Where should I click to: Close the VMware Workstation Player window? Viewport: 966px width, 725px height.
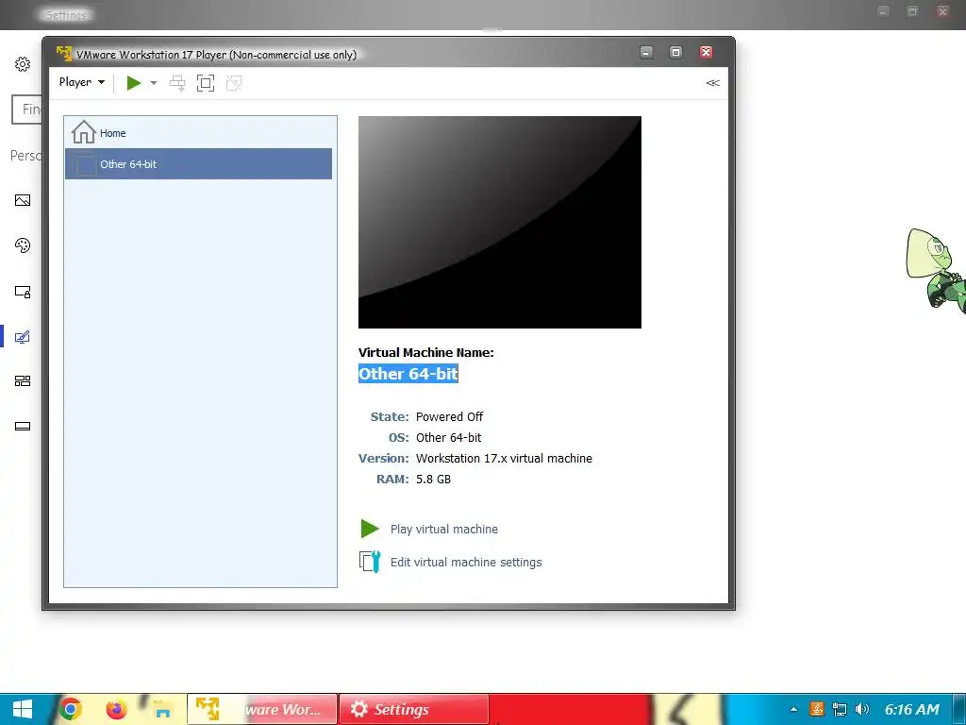click(706, 53)
